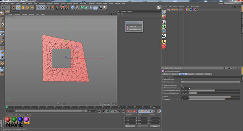Select the Rotate tool
The height and width of the screenshot is (131, 243).
(27, 7)
